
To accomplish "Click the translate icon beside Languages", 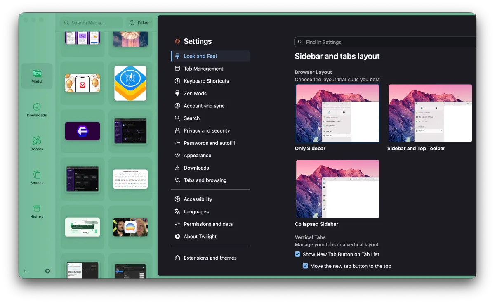I will click(177, 211).
